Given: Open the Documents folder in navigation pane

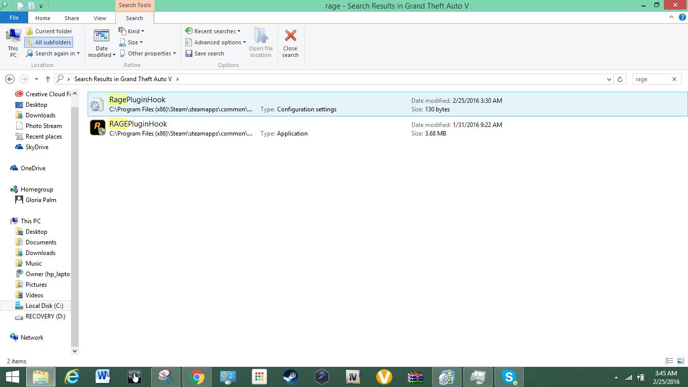Looking at the screenshot, I should (36, 242).
